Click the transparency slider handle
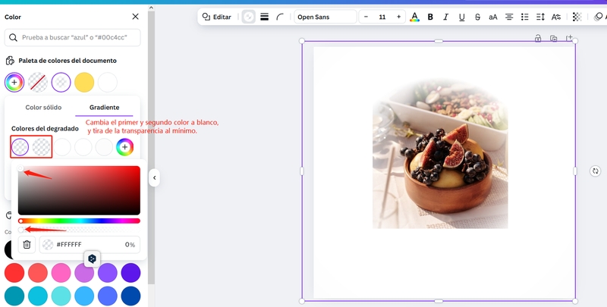 (x=21, y=230)
